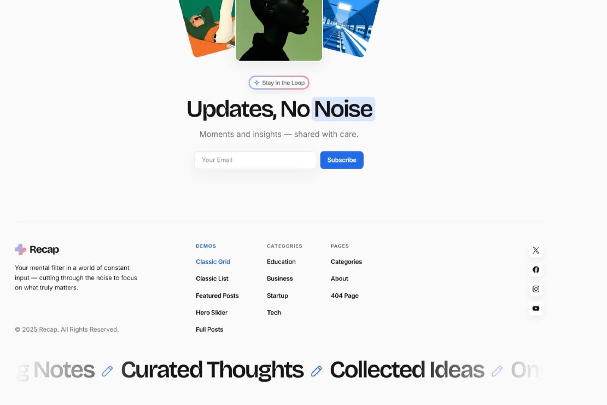Viewport: 607px width, 405px height.
Task: Click the blue Subscribe button
Action: click(x=342, y=160)
